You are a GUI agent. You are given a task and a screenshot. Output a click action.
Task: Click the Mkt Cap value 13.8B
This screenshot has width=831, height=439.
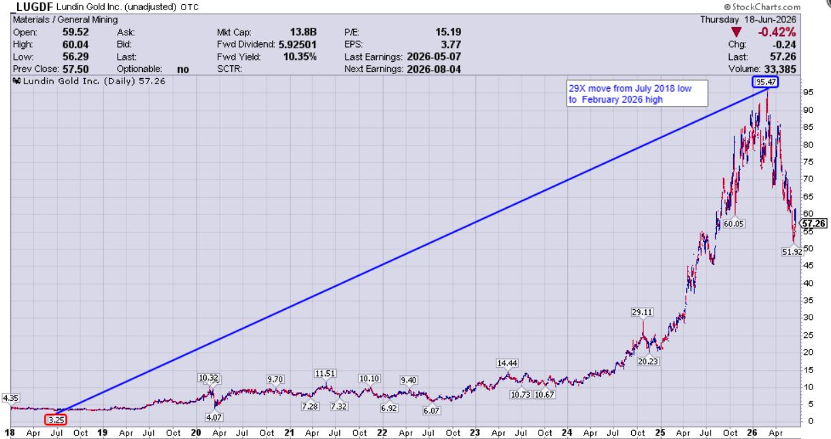coord(302,31)
